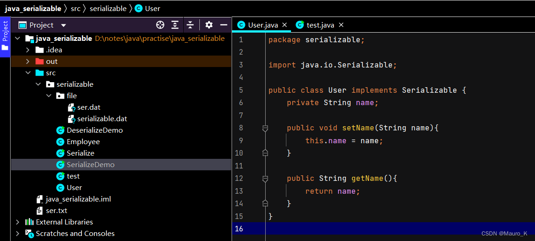The height and width of the screenshot is (241, 535).
Task: Place cursor on 'package serializable;' line
Action: (317, 40)
